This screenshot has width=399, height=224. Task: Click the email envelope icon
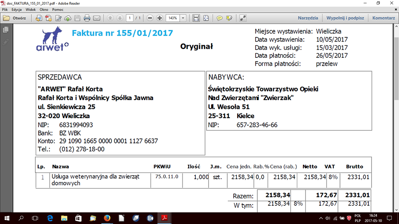click(96, 18)
